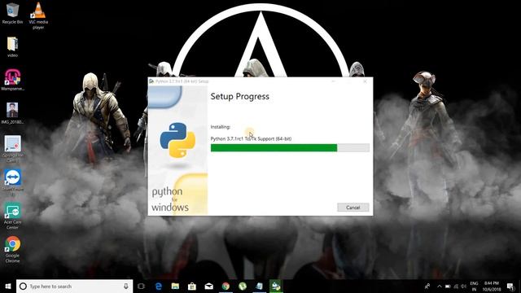This screenshot has width=521, height=293.
Task: Select the Google Chrome desktop shortcut
Action: (13, 250)
